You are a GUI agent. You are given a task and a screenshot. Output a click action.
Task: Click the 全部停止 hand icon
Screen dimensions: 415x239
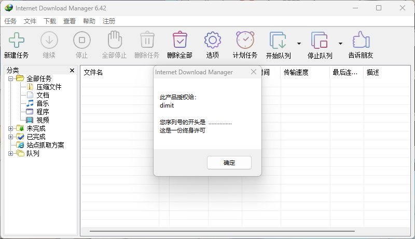(x=115, y=39)
